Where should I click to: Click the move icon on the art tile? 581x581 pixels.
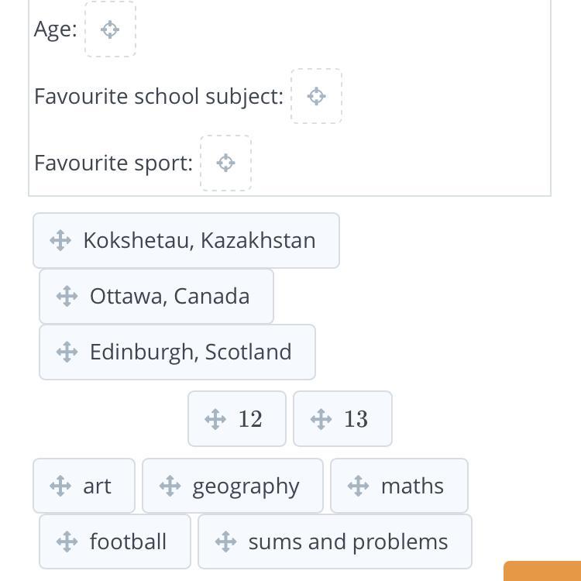tap(60, 486)
